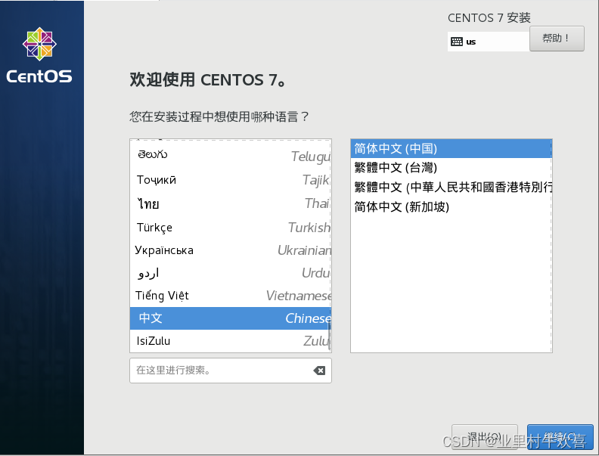
Task: Select 中文 Chinese language row
Action: coord(231,318)
